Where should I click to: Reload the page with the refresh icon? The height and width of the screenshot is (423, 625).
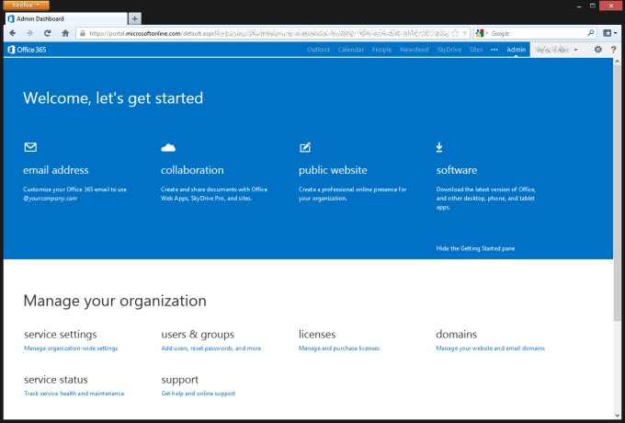pos(48,33)
